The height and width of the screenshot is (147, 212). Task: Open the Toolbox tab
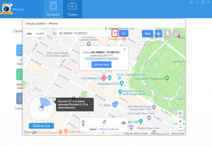[73, 9]
